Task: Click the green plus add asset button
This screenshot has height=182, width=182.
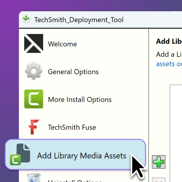Action: [x=159, y=162]
